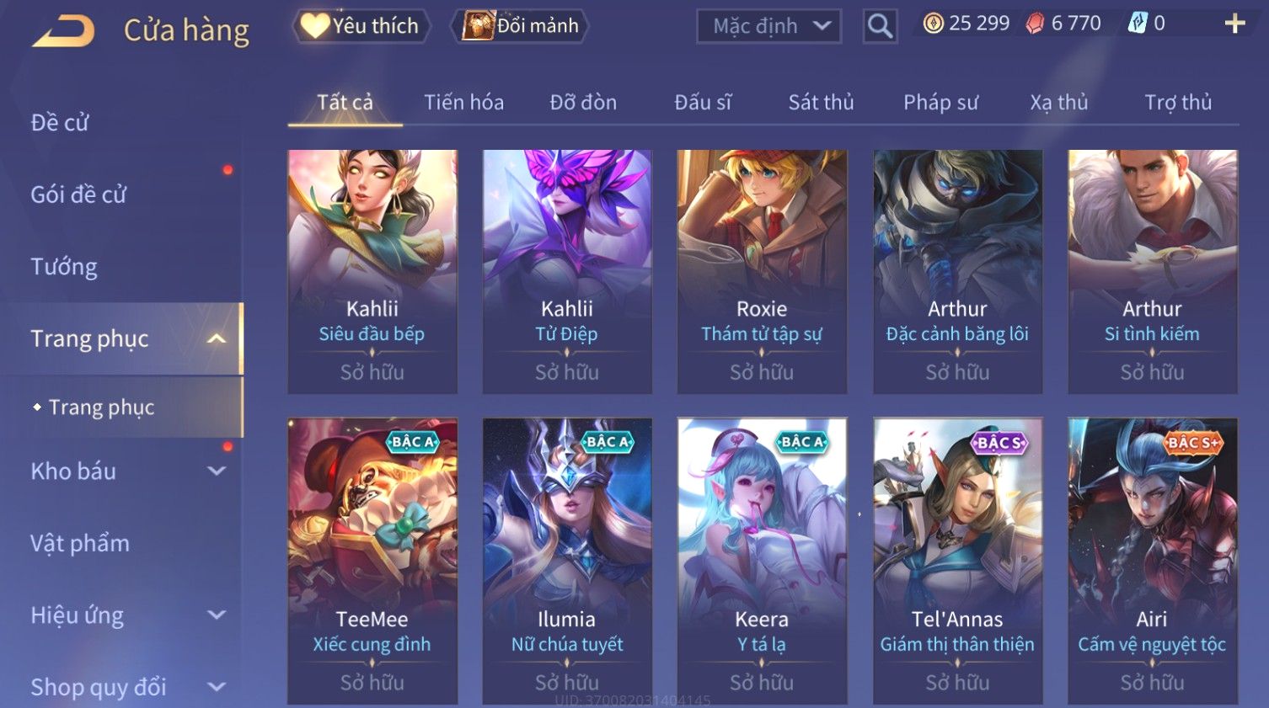Click the red gem currency icon
Image resolution: width=1269 pixels, height=708 pixels.
(x=1035, y=24)
